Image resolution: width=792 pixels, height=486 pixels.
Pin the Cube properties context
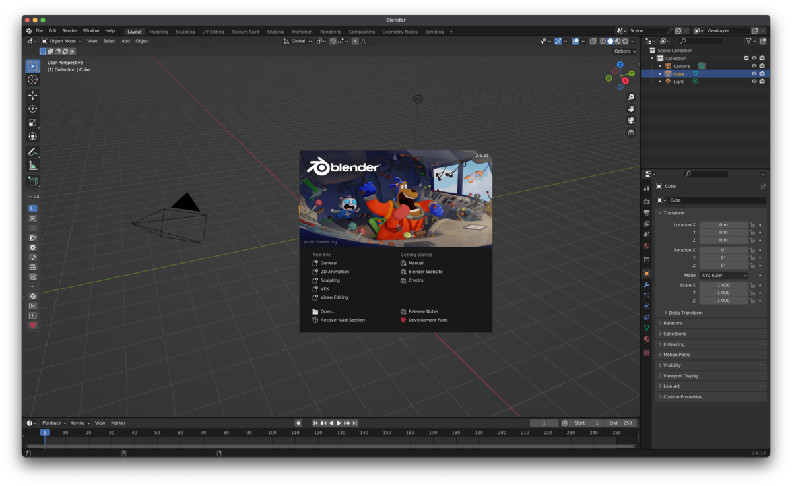click(x=763, y=187)
